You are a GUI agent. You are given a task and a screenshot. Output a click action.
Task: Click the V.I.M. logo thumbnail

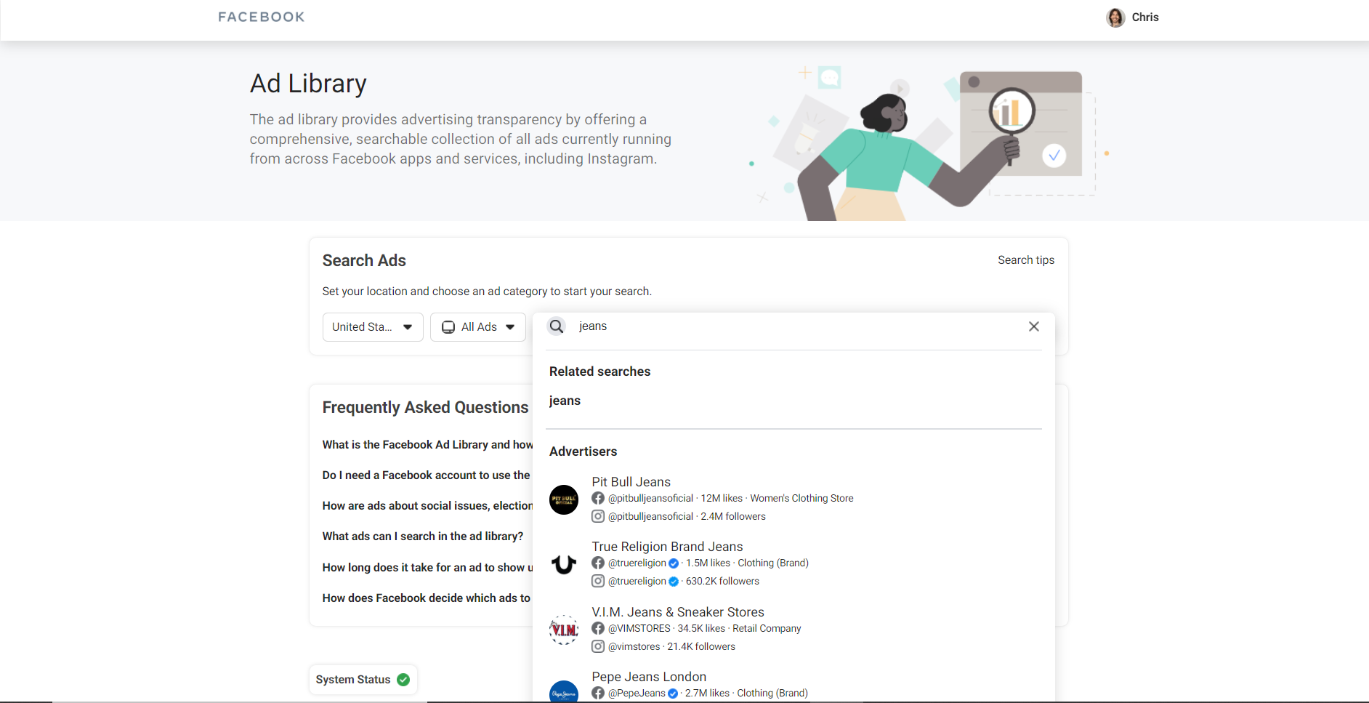pyautogui.click(x=564, y=630)
